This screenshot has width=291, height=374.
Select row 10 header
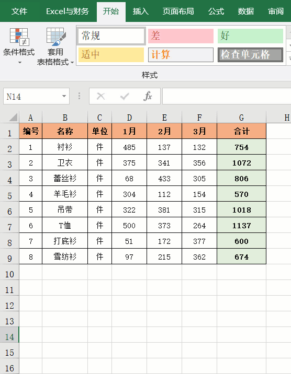(x=9, y=272)
